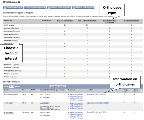Click the Nematoda (3 species) row label
Viewport: 144px width, 120px height.
pos(11,68)
